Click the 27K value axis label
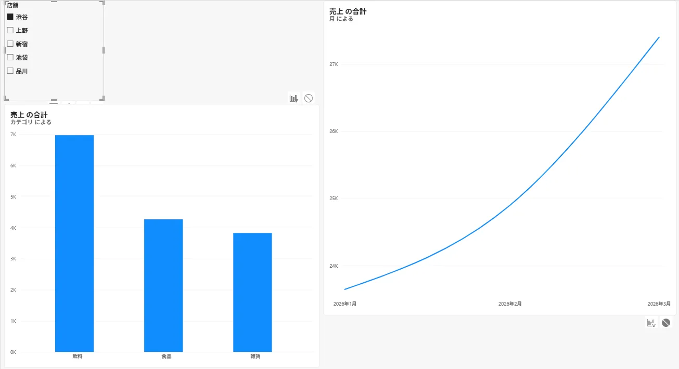Image resolution: width=679 pixels, height=369 pixels. [334, 64]
